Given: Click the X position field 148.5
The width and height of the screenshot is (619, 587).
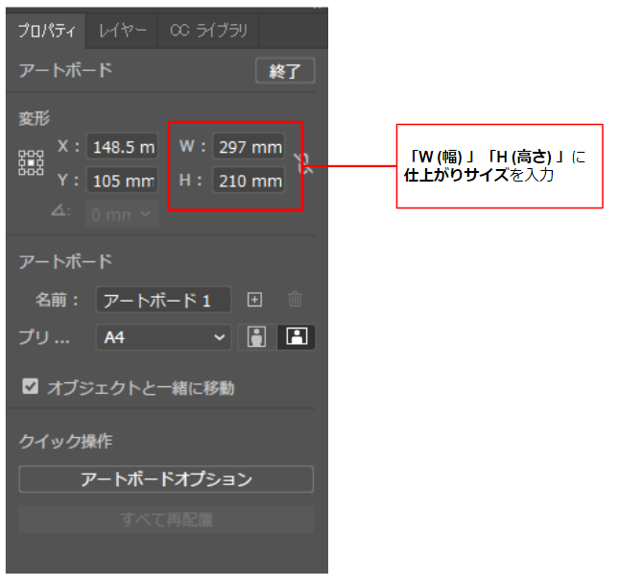Looking at the screenshot, I should pyautogui.click(x=123, y=147).
